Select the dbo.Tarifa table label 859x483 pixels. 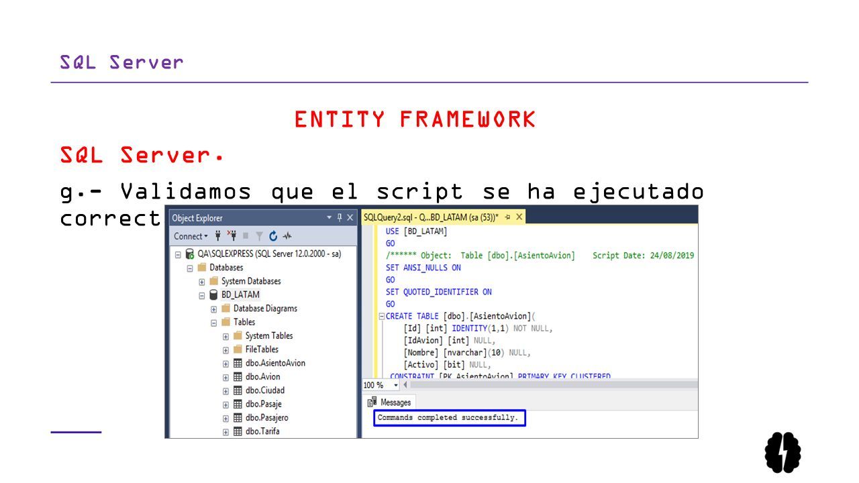tap(262, 431)
